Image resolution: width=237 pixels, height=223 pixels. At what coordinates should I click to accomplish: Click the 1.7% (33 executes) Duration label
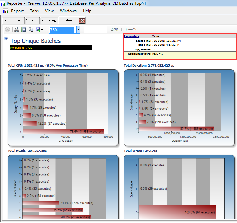[155, 102]
